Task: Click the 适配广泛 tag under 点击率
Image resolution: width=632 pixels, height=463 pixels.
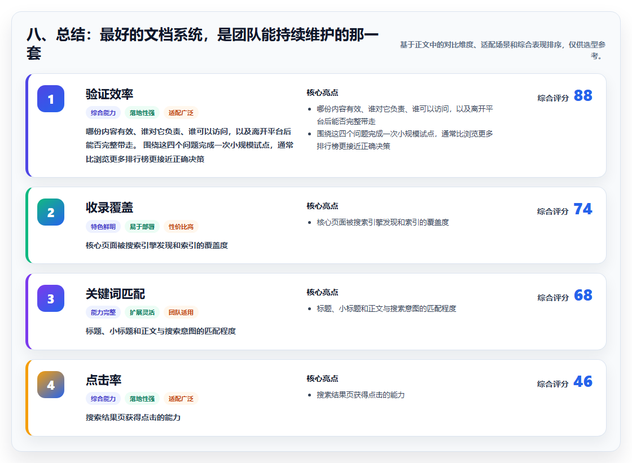Action: [181, 399]
